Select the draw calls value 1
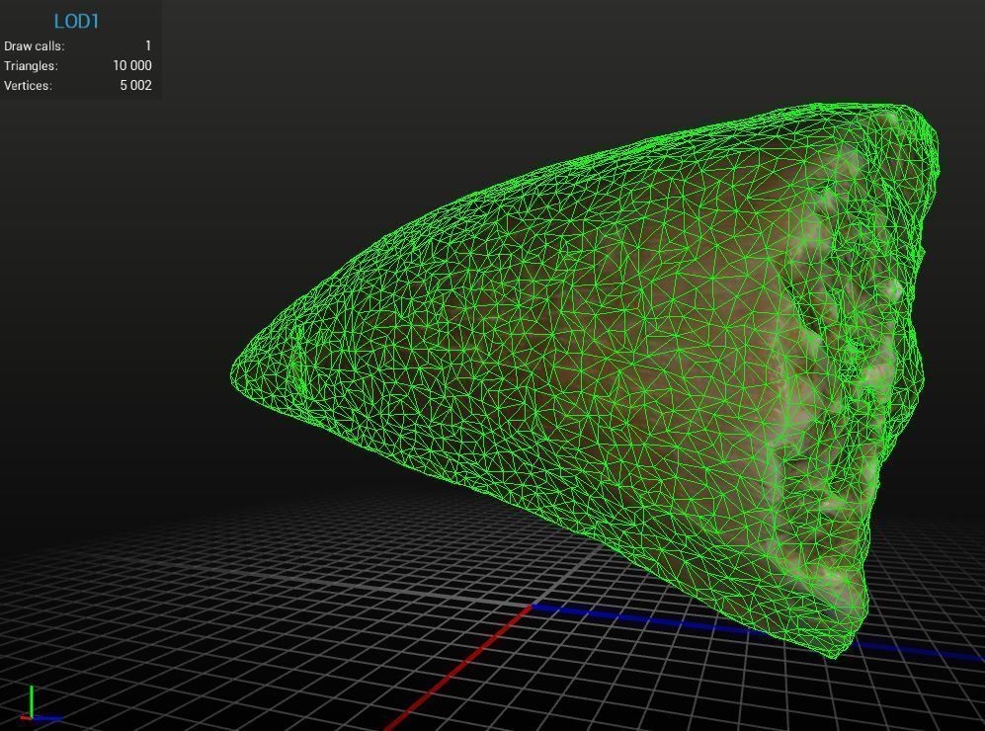The height and width of the screenshot is (731, 985). tap(148, 45)
